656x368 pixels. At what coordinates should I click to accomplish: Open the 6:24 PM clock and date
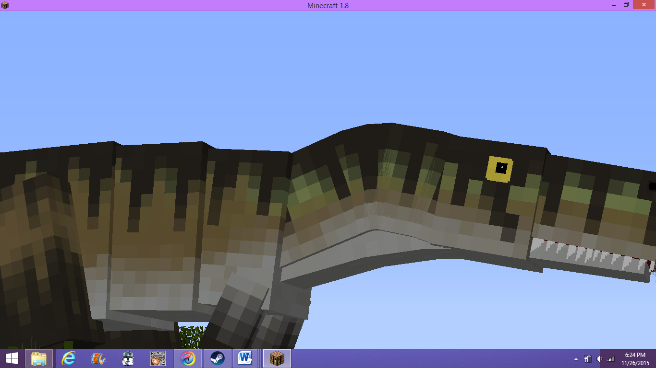click(635, 359)
